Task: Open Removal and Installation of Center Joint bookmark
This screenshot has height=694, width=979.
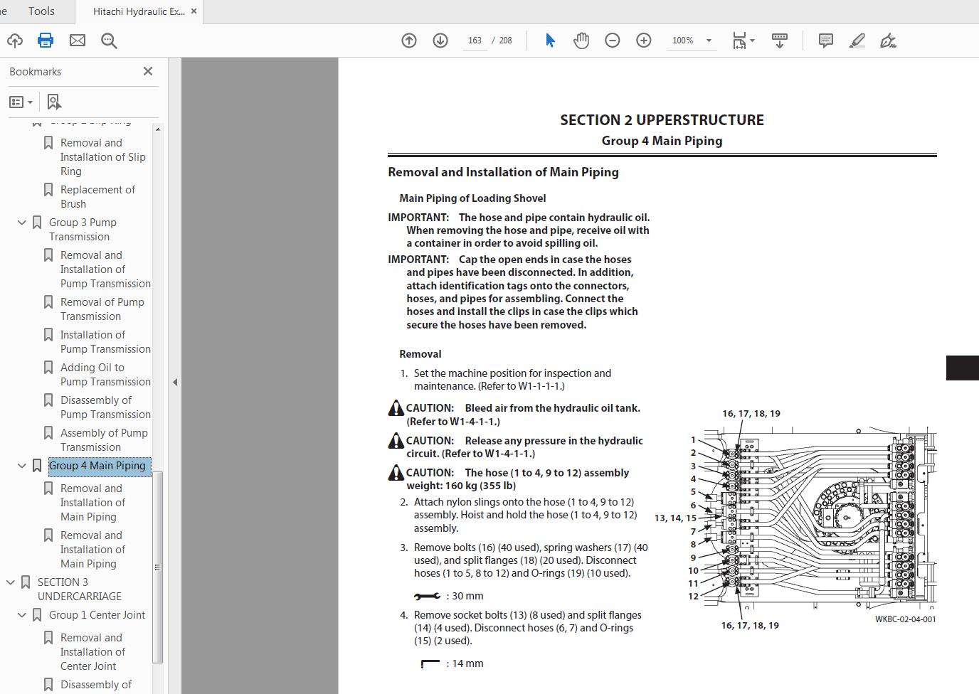Action: (92, 652)
